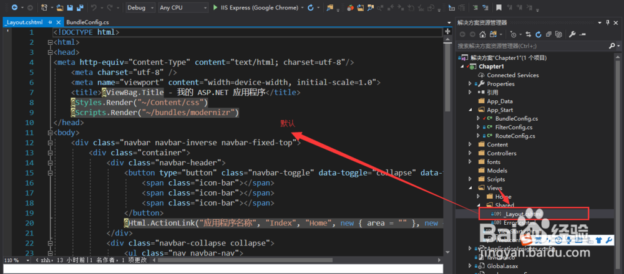Click the IIS Express (Google Chrome) run button
The width and height of the screenshot is (624, 274).
click(255, 7)
